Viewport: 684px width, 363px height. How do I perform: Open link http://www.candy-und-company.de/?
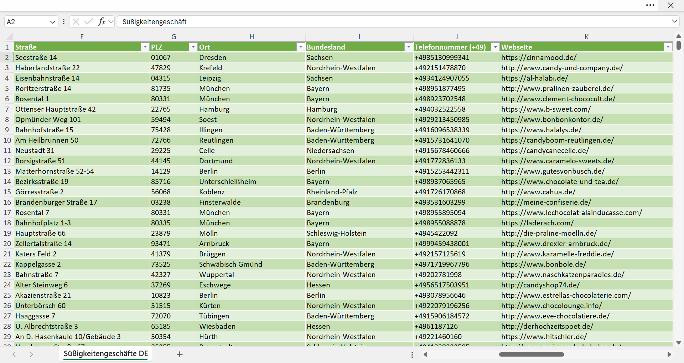pyautogui.click(x=562, y=68)
